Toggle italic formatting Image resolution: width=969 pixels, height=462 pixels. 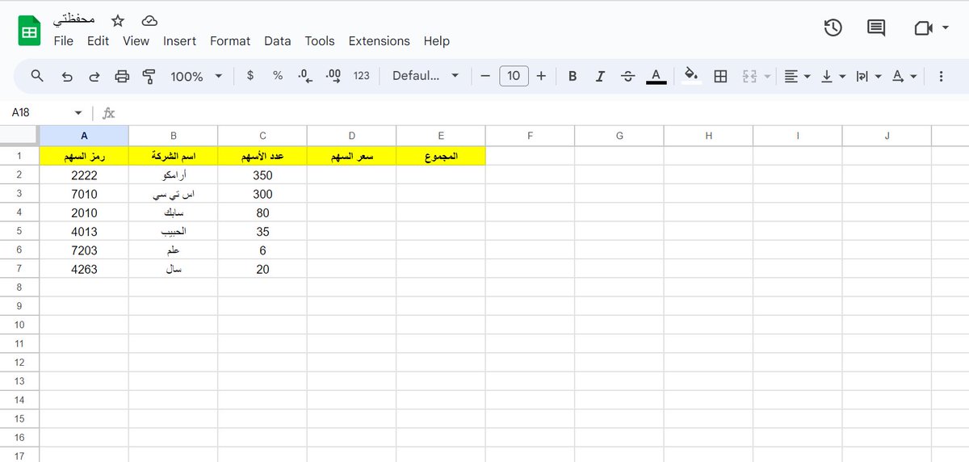[x=600, y=76]
